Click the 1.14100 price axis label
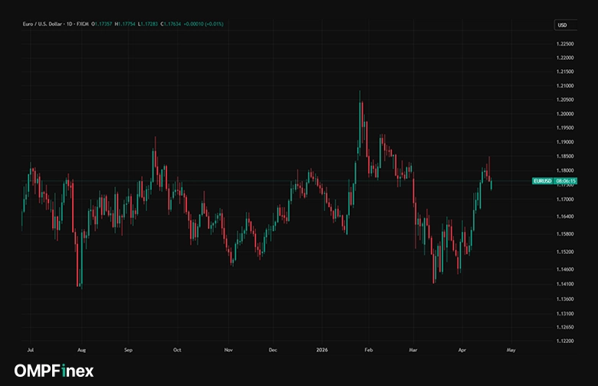This screenshot has width=598, height=386. tap(566, 284)
